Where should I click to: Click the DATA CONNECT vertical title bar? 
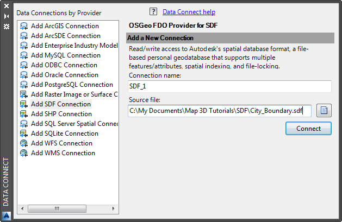(6, 182)
